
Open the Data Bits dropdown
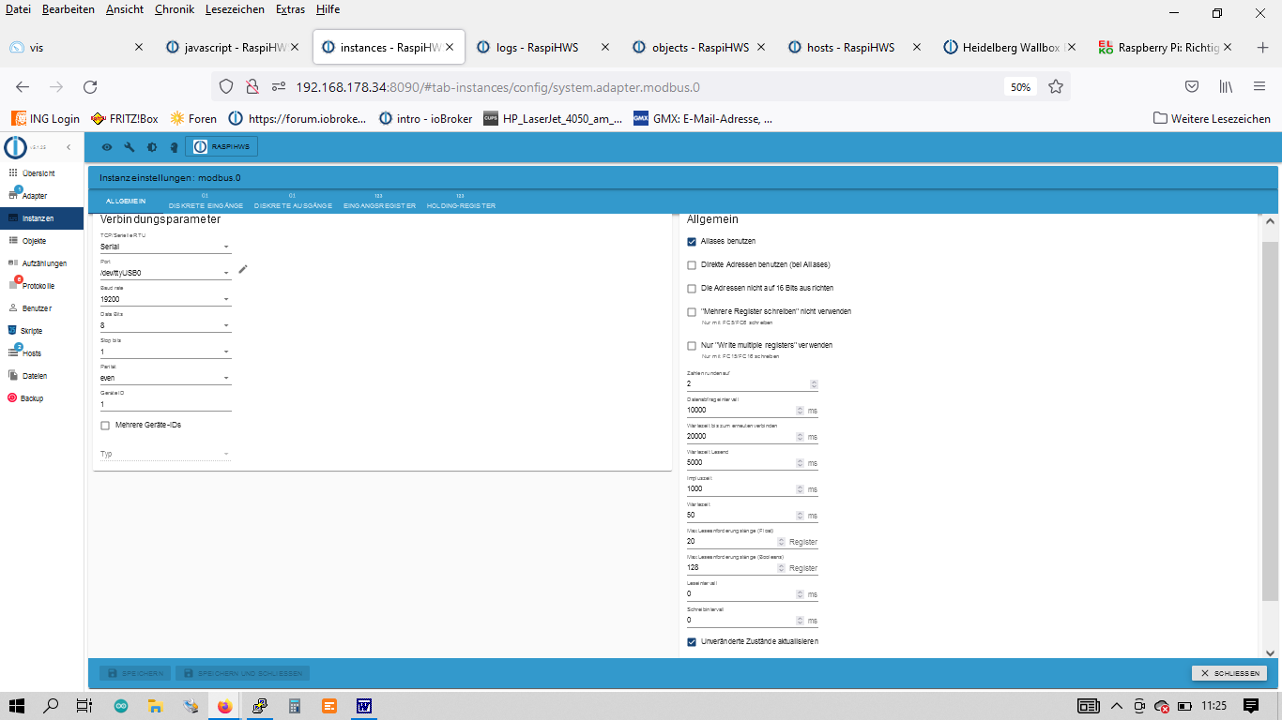pyautogui.click(x=165, y=325)
